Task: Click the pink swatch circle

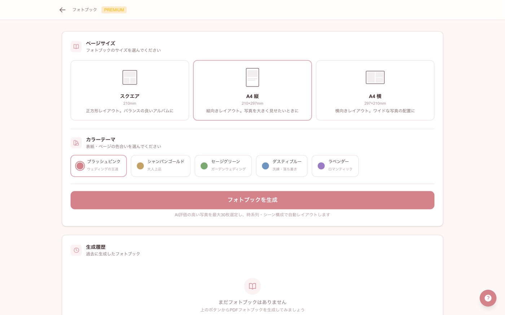Action: click(80, 166)
